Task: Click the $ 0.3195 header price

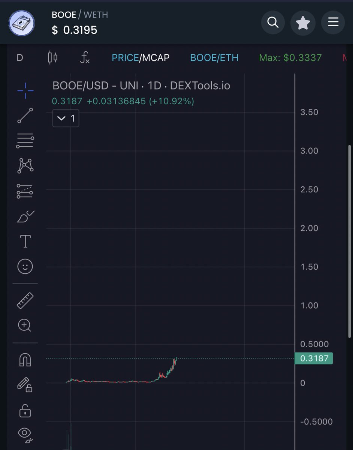Action: pyautogui.click(x=75, y=30)
